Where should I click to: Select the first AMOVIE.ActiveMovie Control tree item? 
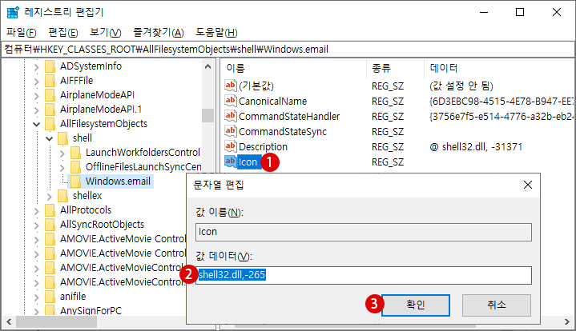pos(123,239)
